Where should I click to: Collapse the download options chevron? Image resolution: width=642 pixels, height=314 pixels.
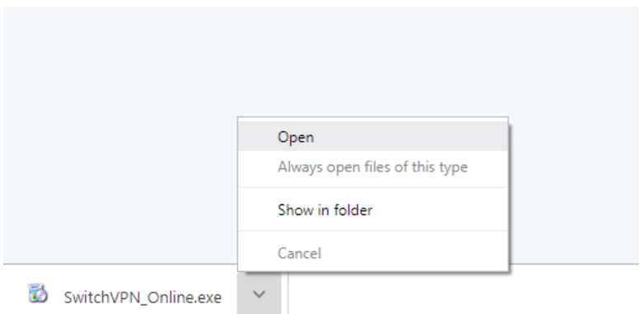point(259,294)
